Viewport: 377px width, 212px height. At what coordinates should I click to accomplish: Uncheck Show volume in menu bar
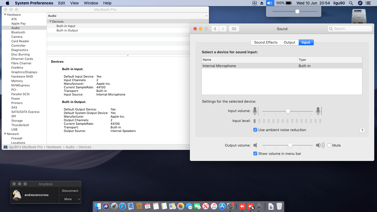(255, 153)
